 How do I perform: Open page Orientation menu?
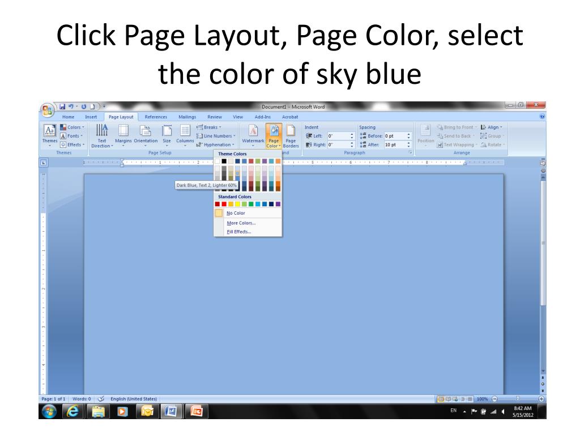pyautogui.click(x=146, y=136)
